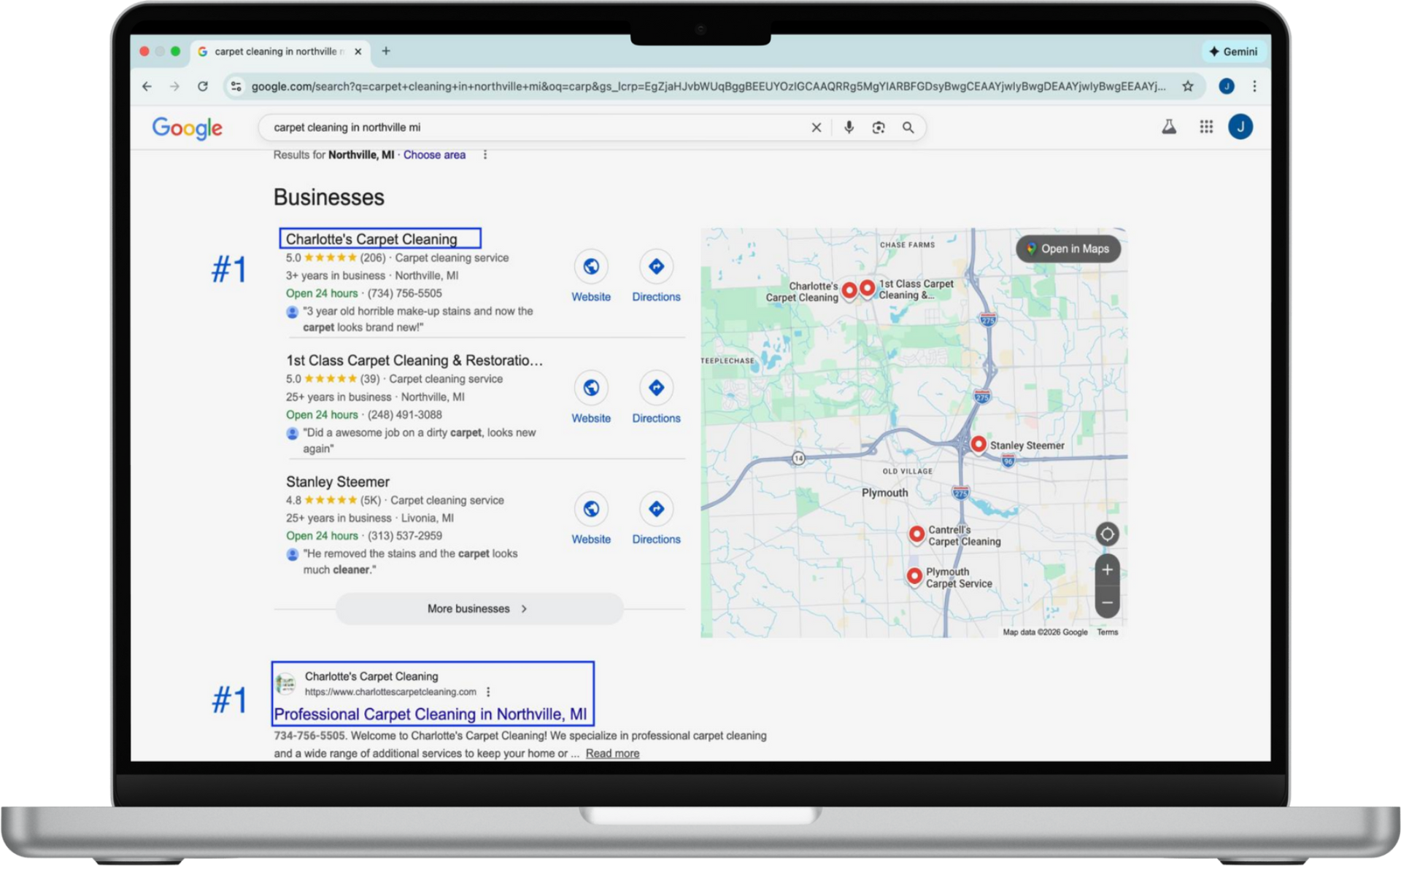Open the three-dot menu on Charlotte's search result

[x=487, y=692]
